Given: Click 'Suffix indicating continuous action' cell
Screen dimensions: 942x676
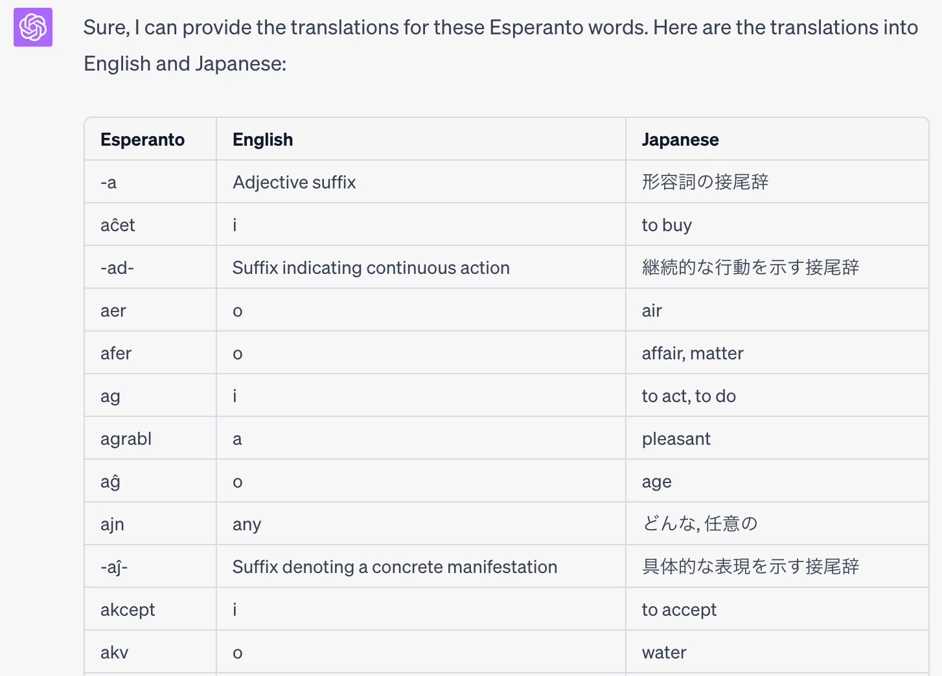Looking at the screenshot, I should (x=421, y=267).
